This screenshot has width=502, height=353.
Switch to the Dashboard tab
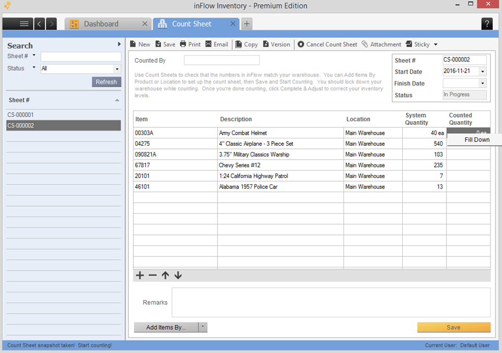tap(101, 24)
